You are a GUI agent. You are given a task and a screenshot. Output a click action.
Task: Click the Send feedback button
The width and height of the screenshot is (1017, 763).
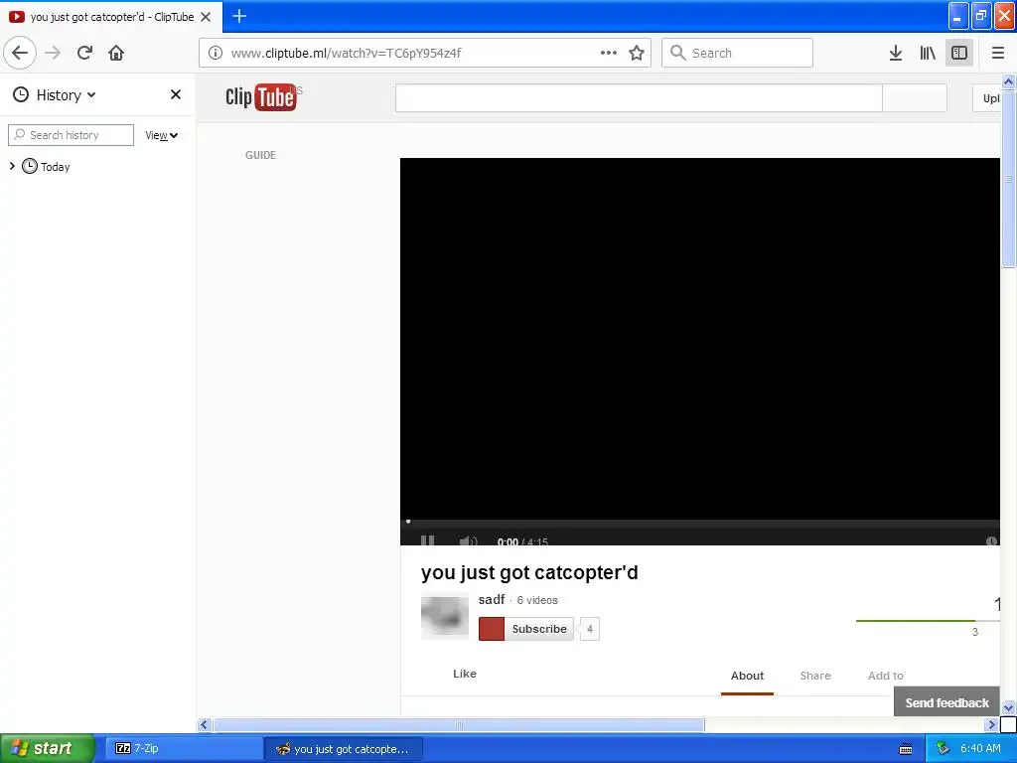click(x=946, y=702)
